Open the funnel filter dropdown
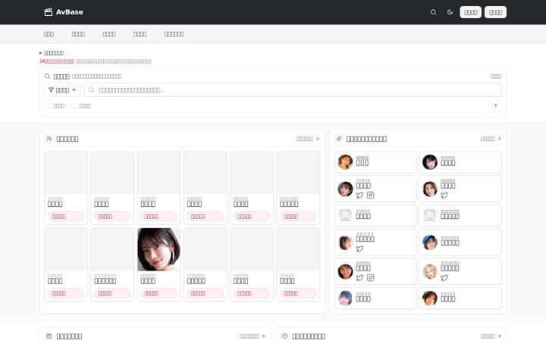 62,90
